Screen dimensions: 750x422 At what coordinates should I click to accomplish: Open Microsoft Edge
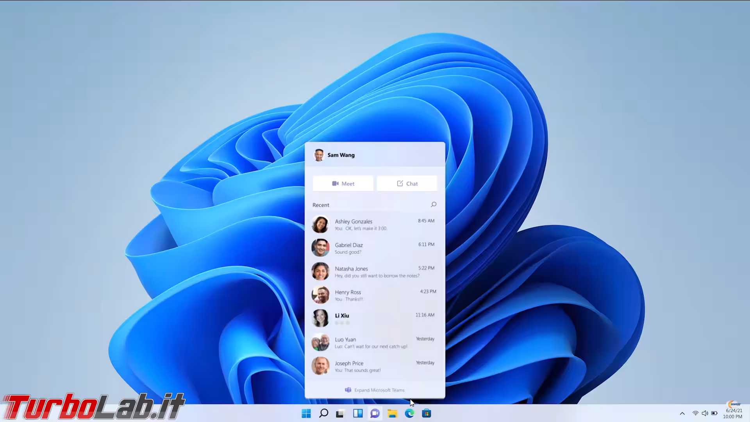409,413
